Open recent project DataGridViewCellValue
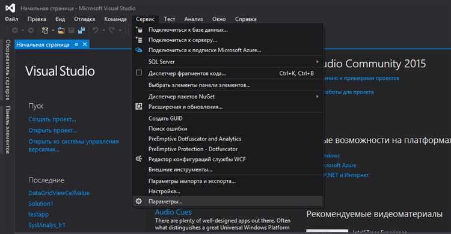 point(59,193)
